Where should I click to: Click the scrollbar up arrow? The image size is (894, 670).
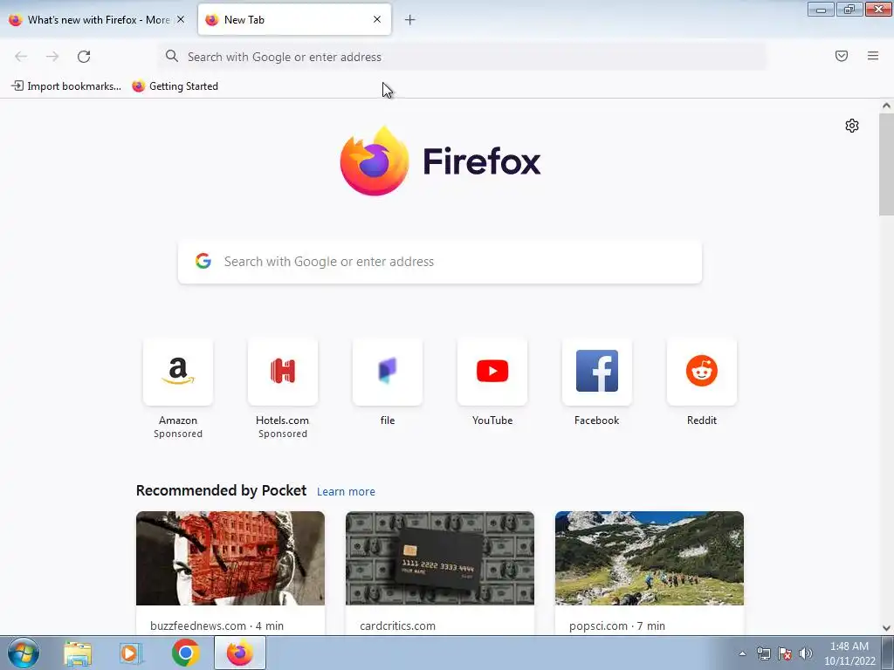[x=886, y=106]
